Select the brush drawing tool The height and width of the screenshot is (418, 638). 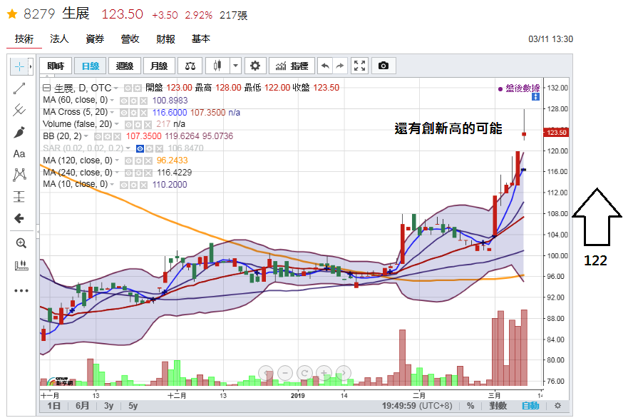point(19,132)
